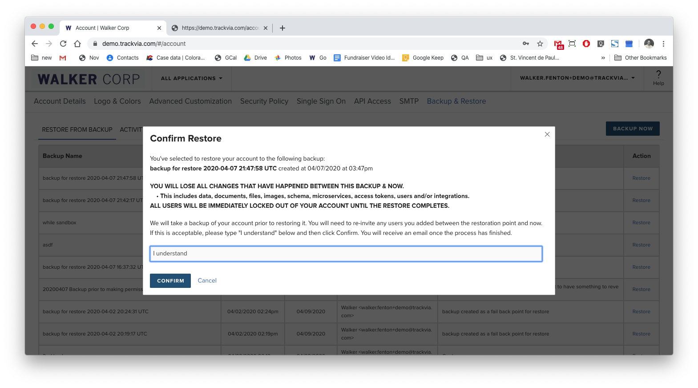Open the Google Keep bookmark
698x388 pixels.
pyautogui.click(x=423, y=58)
